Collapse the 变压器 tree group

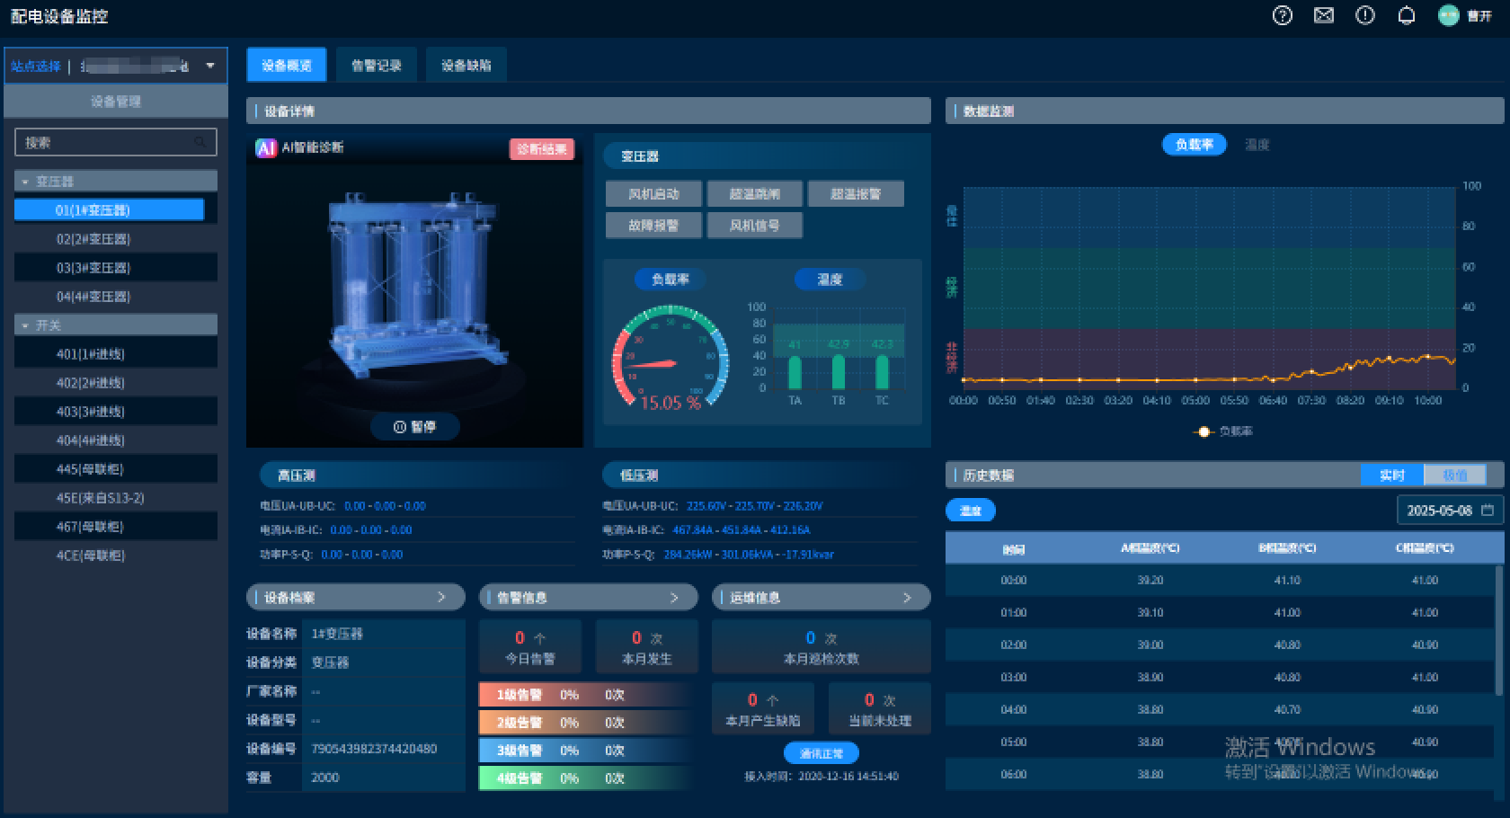(26, 182)
